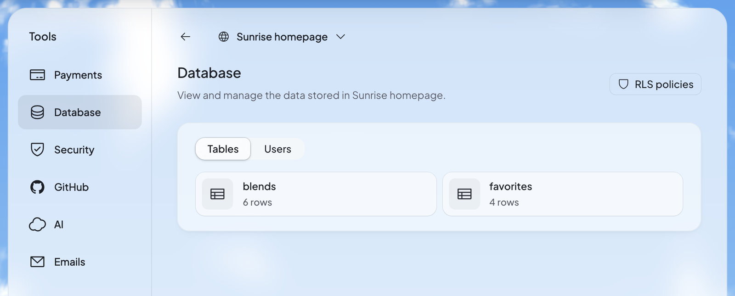Click 'View and manage the data' description

pos(311,95)
